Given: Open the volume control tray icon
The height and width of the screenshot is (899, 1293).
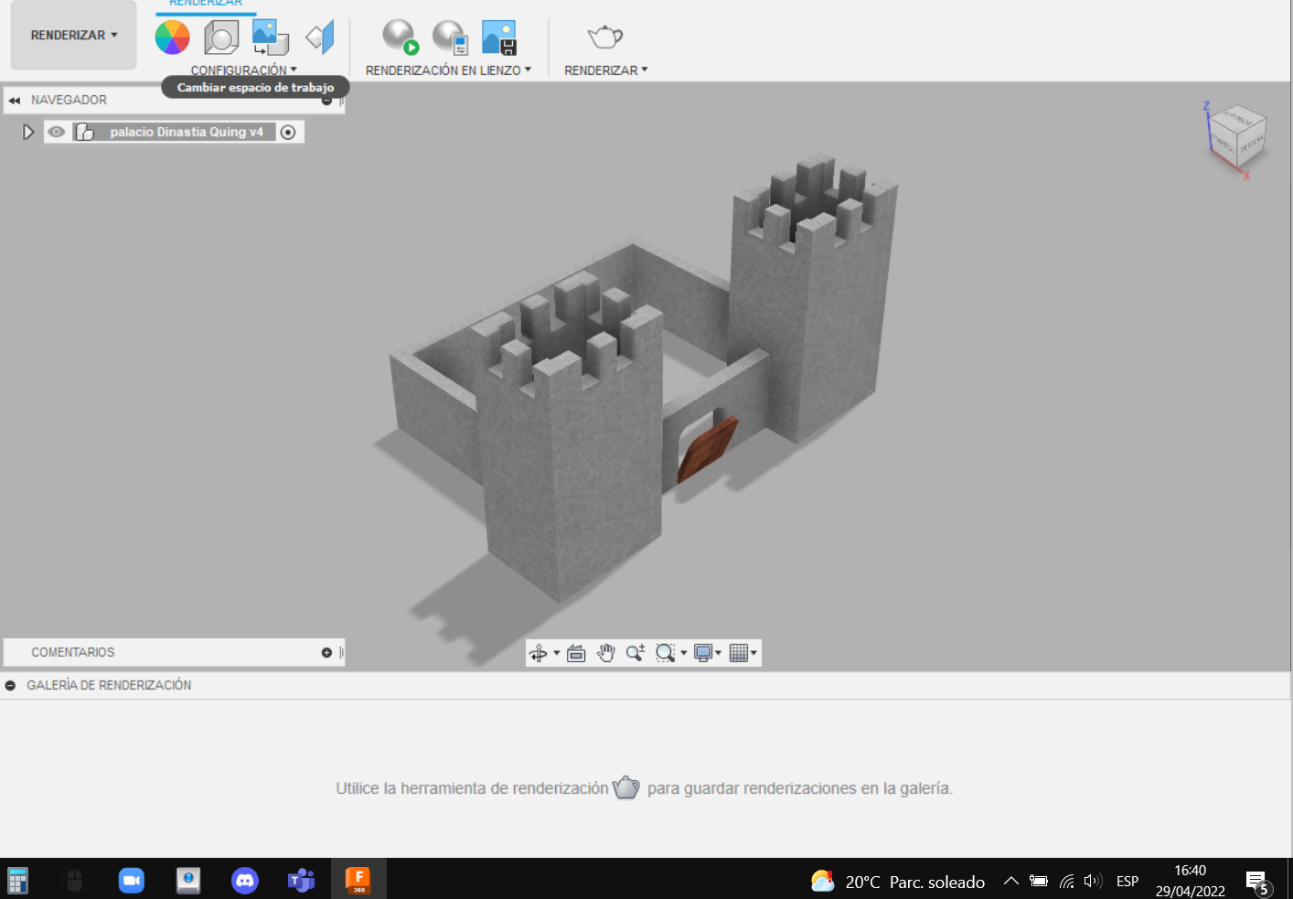Looking at the screenshot, I should coord(1093,882).
